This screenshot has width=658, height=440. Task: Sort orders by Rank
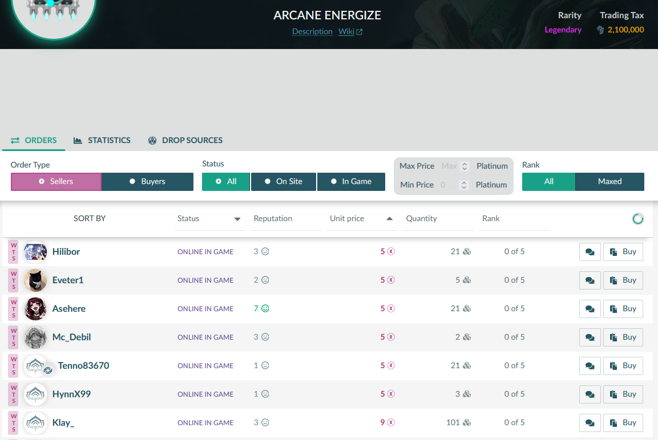tap(515, 219)
